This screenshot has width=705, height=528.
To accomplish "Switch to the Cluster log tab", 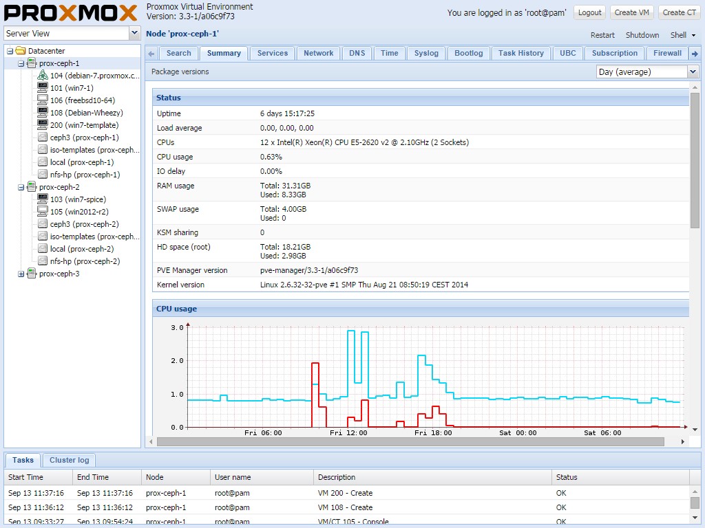I will 69,460.
